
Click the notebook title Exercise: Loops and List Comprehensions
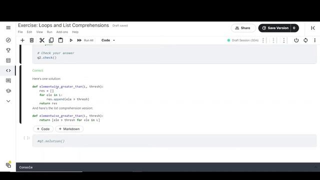click(x=63, y=25)
